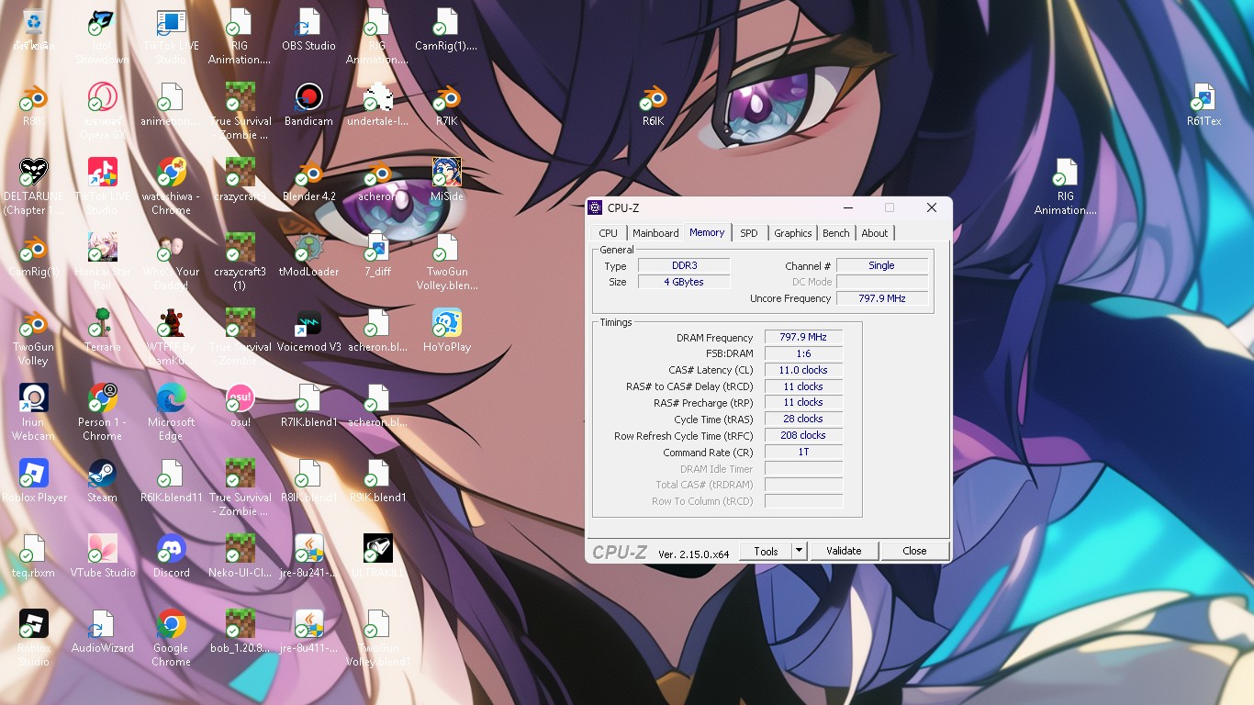Select the Memory tab

[707, 232]
